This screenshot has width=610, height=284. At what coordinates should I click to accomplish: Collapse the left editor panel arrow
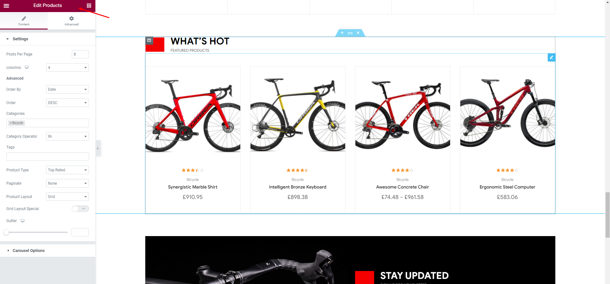click(x=98, y=148)
